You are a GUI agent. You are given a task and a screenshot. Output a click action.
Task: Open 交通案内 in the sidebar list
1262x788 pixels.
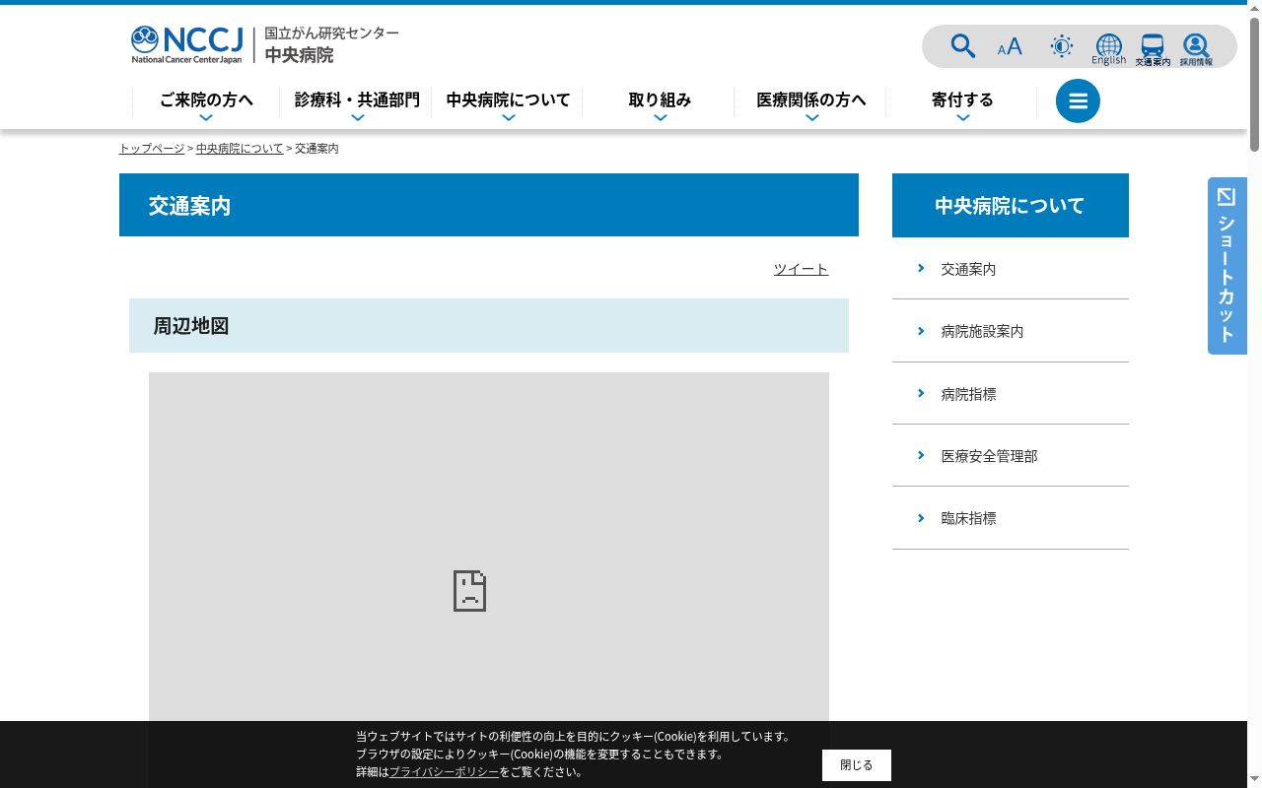pos(1011,269)
